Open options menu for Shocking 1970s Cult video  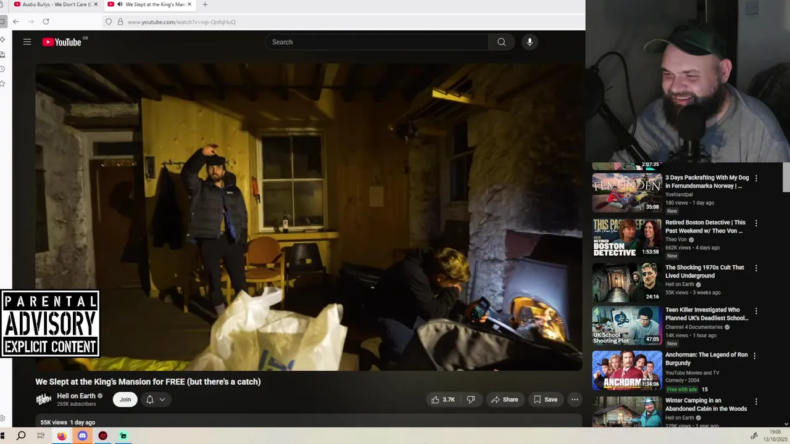pyautogui.click(x=756, y=268)
